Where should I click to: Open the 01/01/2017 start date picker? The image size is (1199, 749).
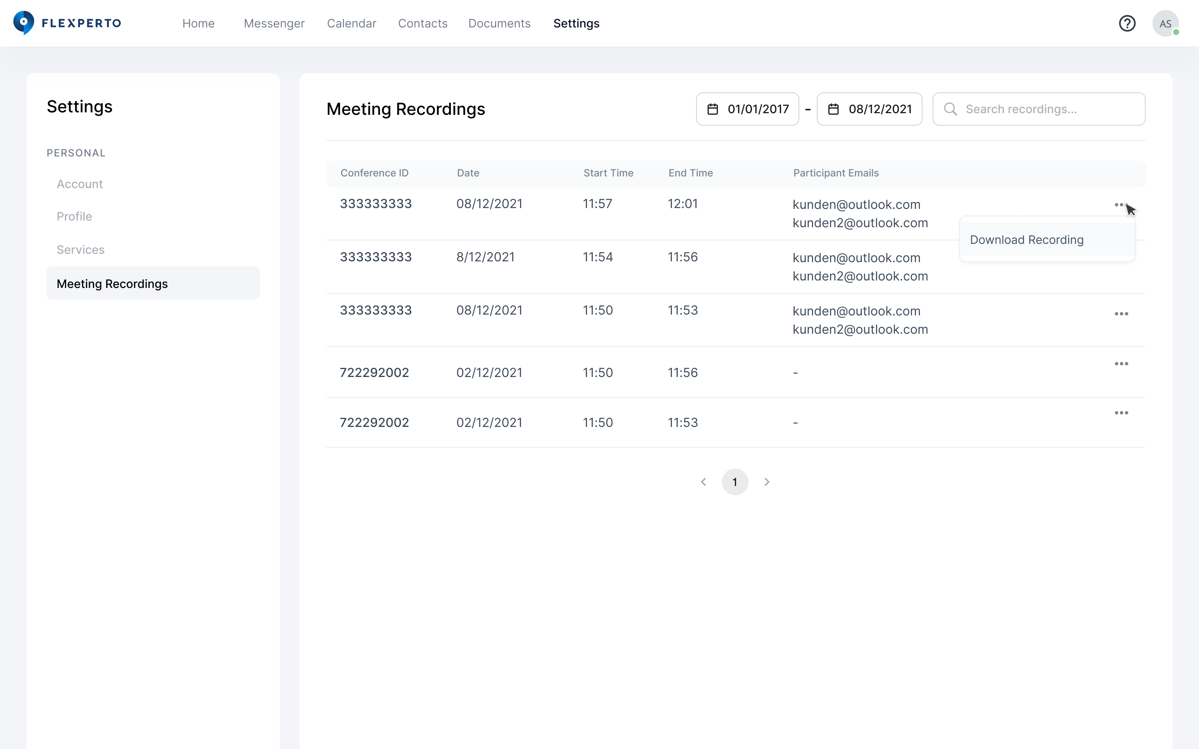[758, 109]
